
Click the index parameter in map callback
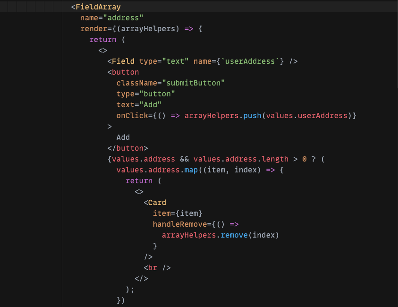click(246, 170)
